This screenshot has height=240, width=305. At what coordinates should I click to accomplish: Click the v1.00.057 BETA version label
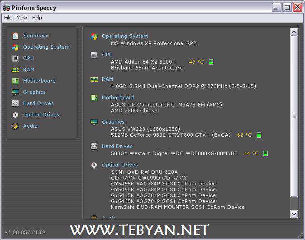25,232
